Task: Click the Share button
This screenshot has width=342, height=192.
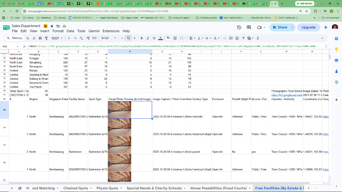Action: pos(280,27)
